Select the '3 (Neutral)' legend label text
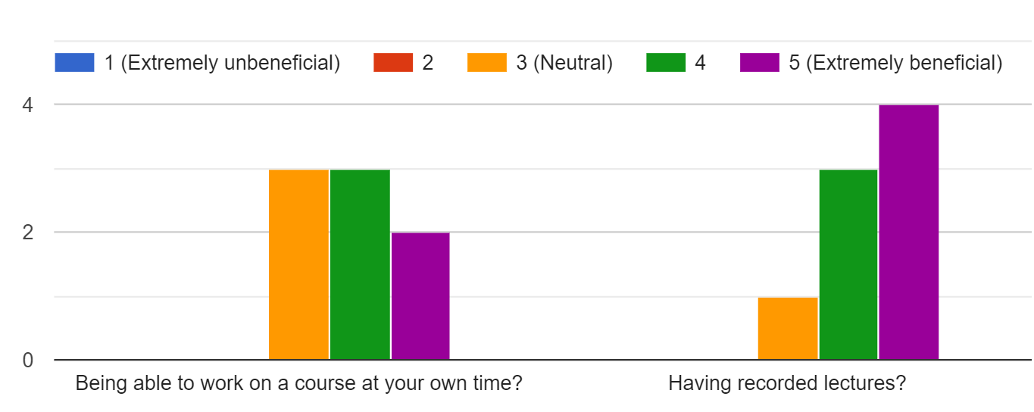This screenshot has width=1034, height=412. [x=564, y=63]
